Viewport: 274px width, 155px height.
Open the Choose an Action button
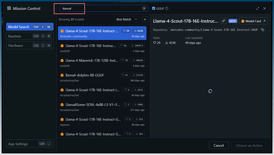(249, 145)
